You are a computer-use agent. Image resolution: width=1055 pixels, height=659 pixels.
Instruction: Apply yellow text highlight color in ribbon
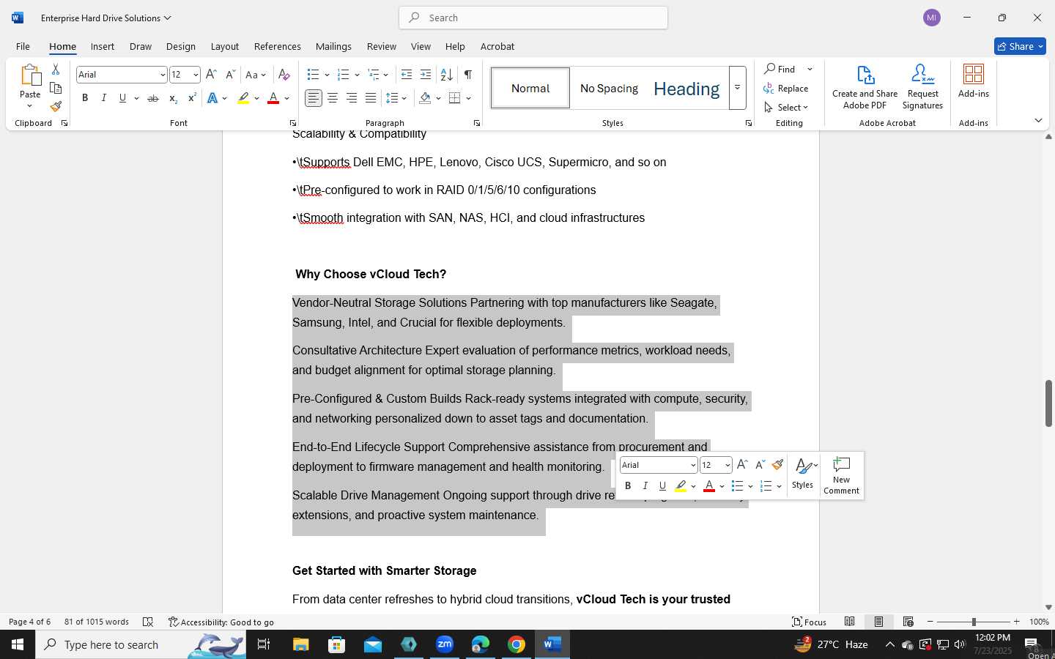(244, 98)
